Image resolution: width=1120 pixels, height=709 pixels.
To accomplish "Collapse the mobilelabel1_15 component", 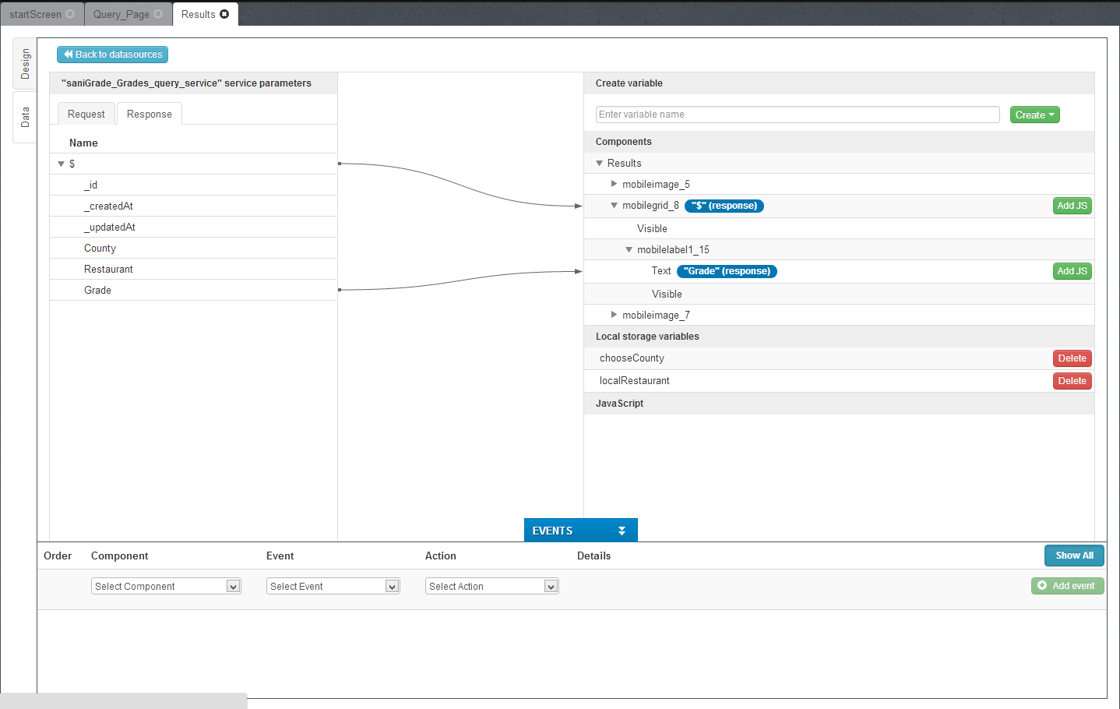I will coord(629,250).
